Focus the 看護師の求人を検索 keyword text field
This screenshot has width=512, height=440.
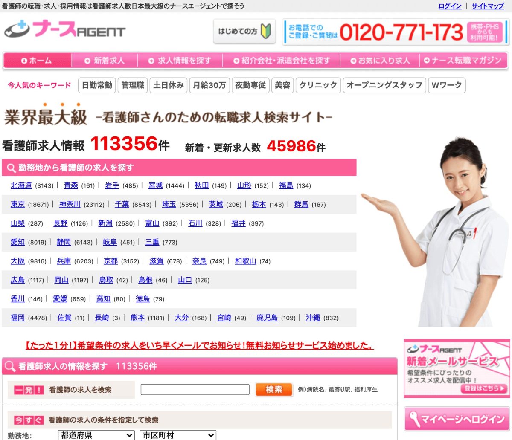195,389
